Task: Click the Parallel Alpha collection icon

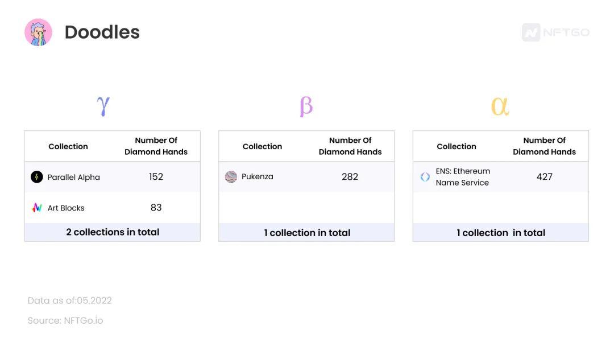Action: (x=37, y=177)
